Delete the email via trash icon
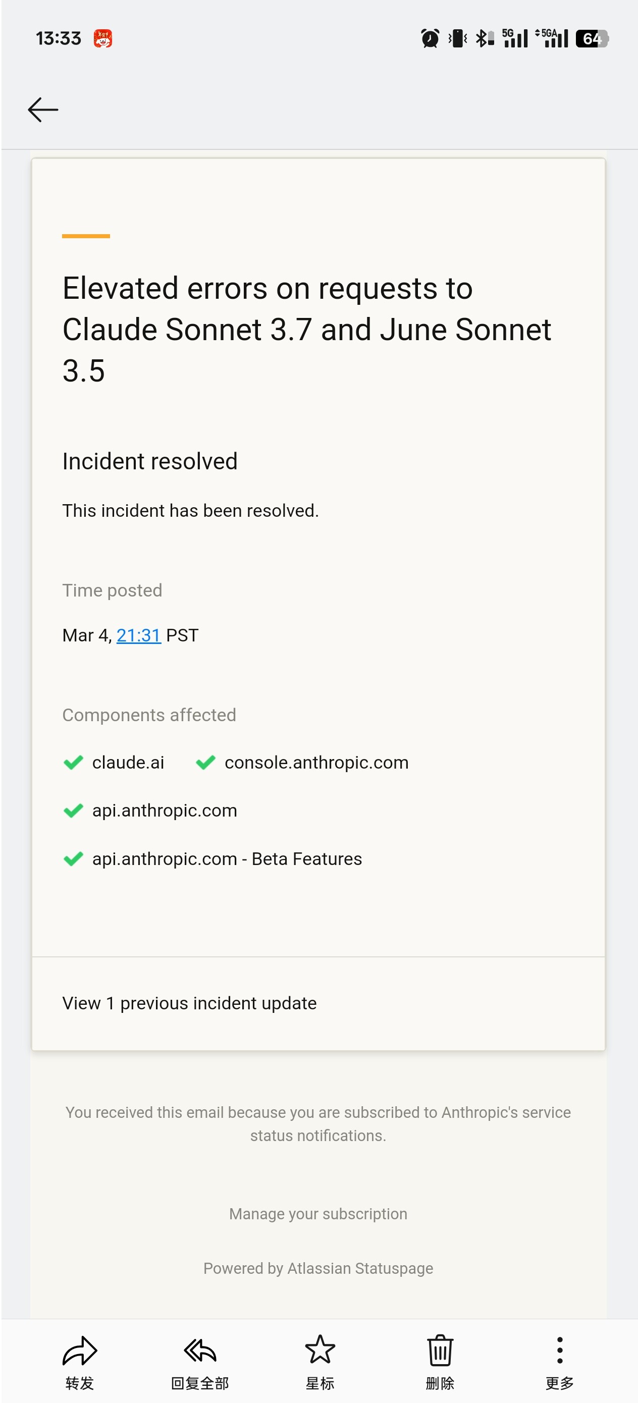The image size is (638, 1403). (x=440, y=1351)
